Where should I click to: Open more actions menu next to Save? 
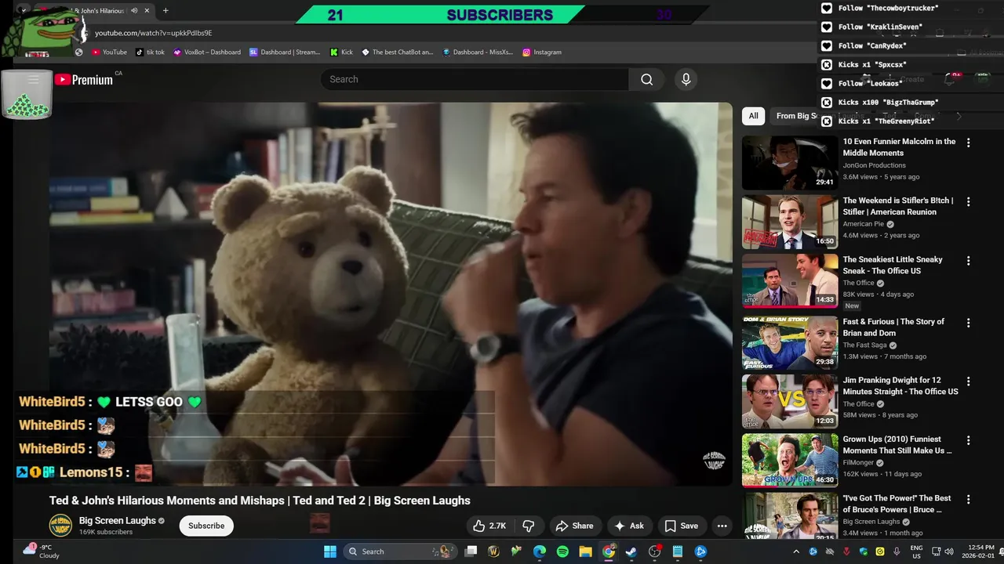coord(722,526)
